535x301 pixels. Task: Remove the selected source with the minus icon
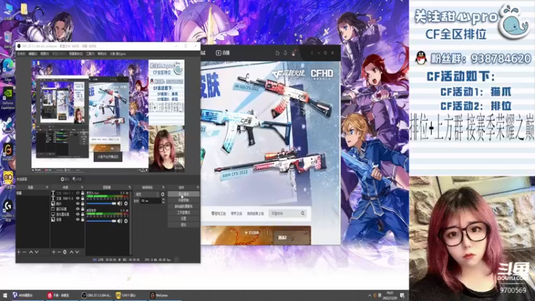(x=59, y=252)
